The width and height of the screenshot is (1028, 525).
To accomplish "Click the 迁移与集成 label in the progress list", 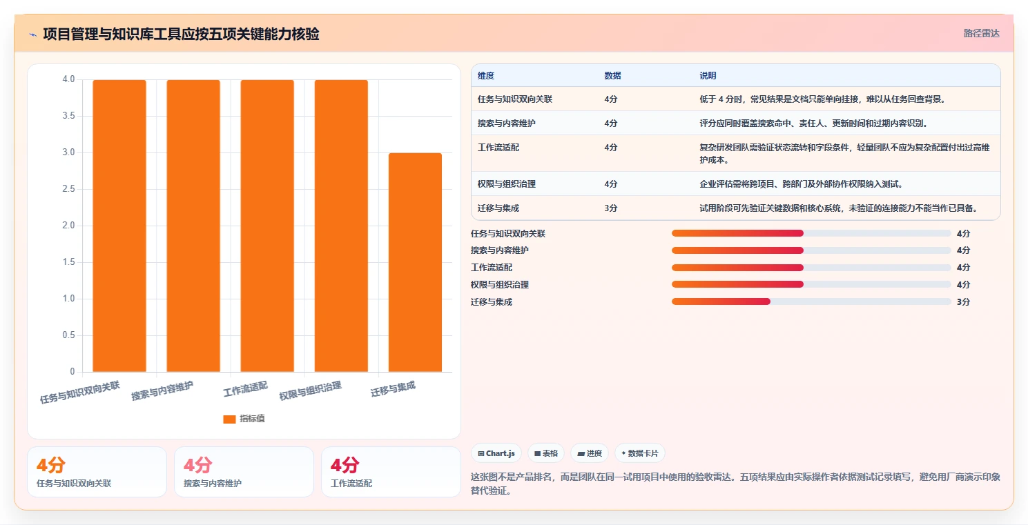I will (492, 302).
